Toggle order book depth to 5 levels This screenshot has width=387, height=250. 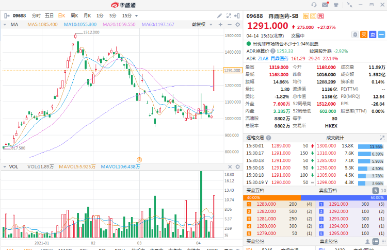click(x=375, y=191)
